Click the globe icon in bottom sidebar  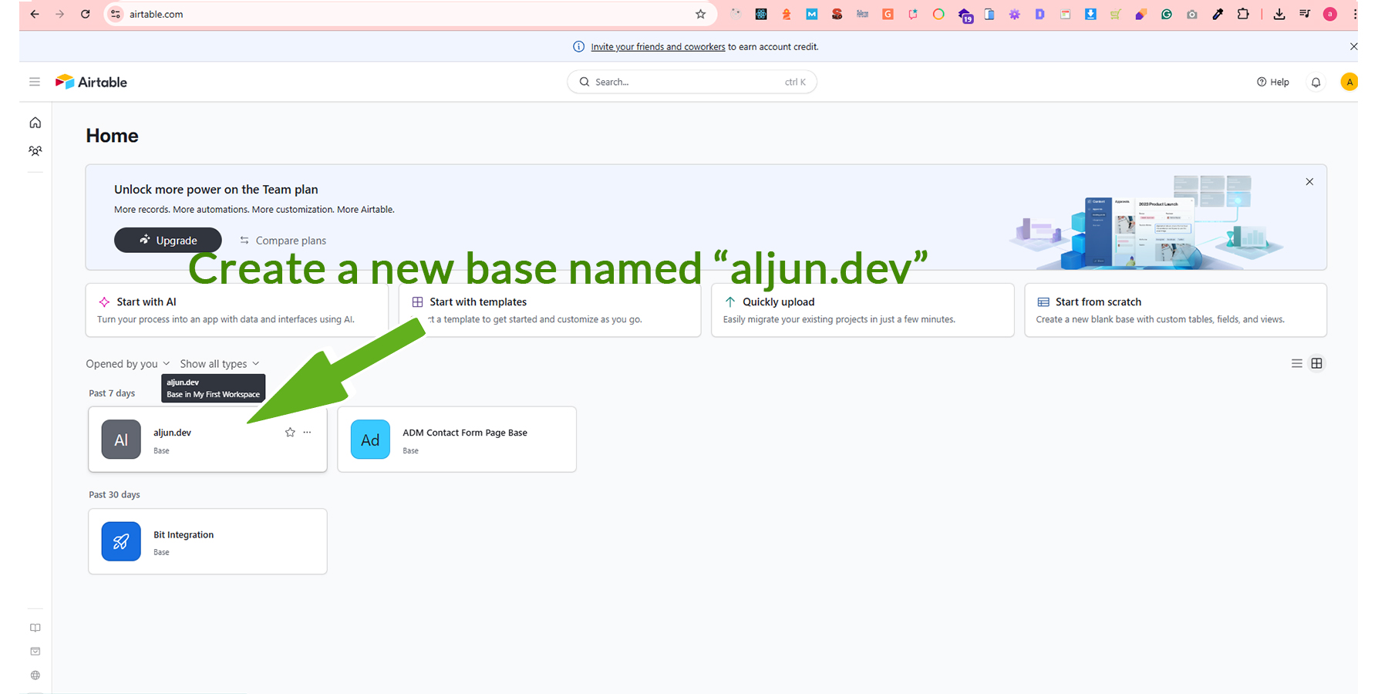(x=35, y=675)
